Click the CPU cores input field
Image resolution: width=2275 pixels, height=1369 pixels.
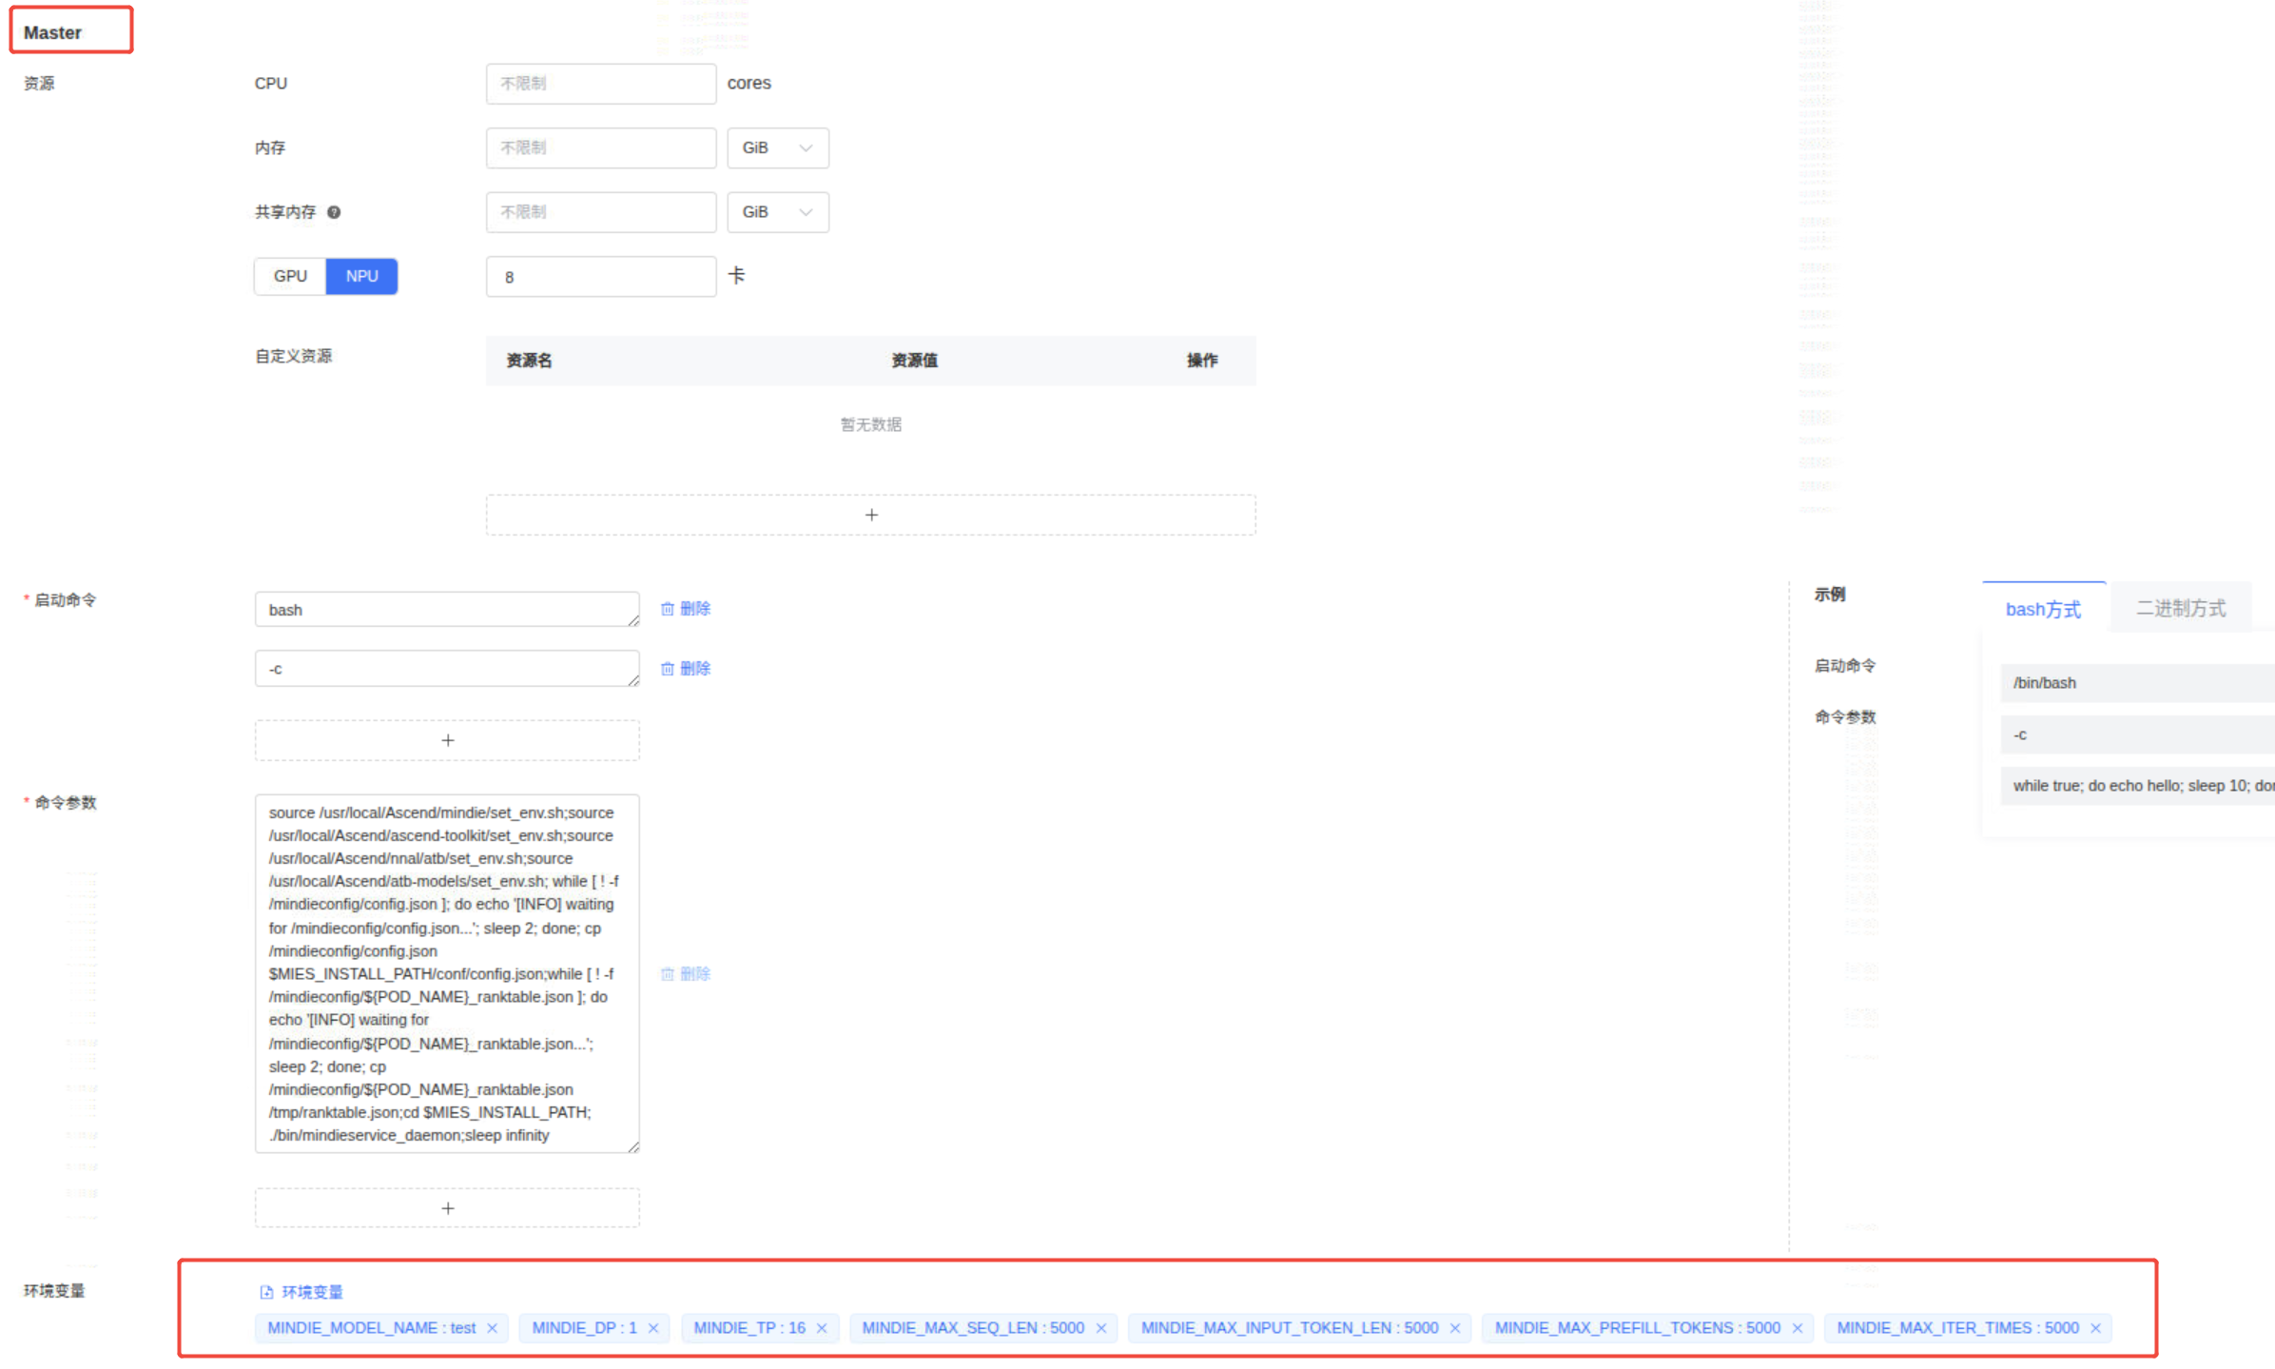(600, 84)
